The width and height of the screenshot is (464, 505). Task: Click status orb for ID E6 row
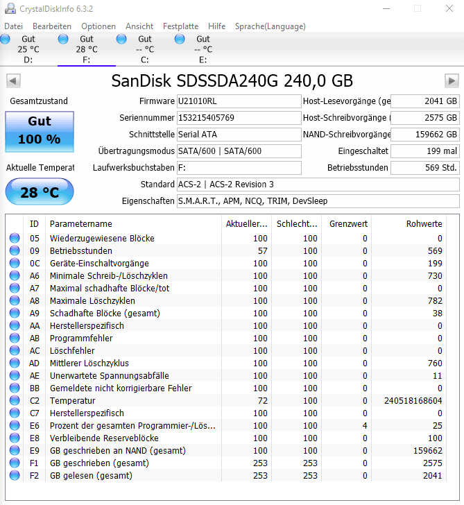[15, 425]
